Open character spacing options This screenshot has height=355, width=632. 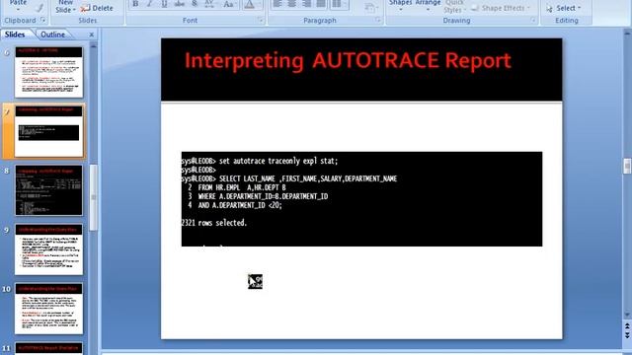coord(209,4)
